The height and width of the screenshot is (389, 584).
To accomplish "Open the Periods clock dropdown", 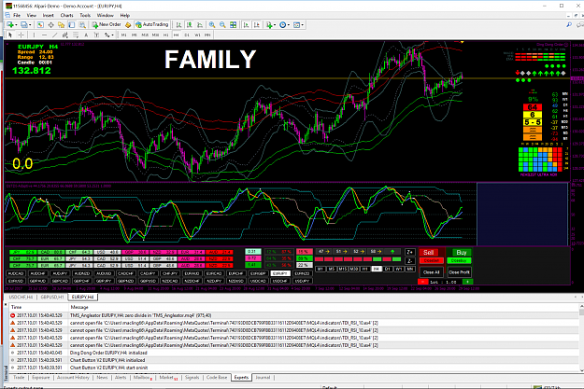I will tap(285, 24).
